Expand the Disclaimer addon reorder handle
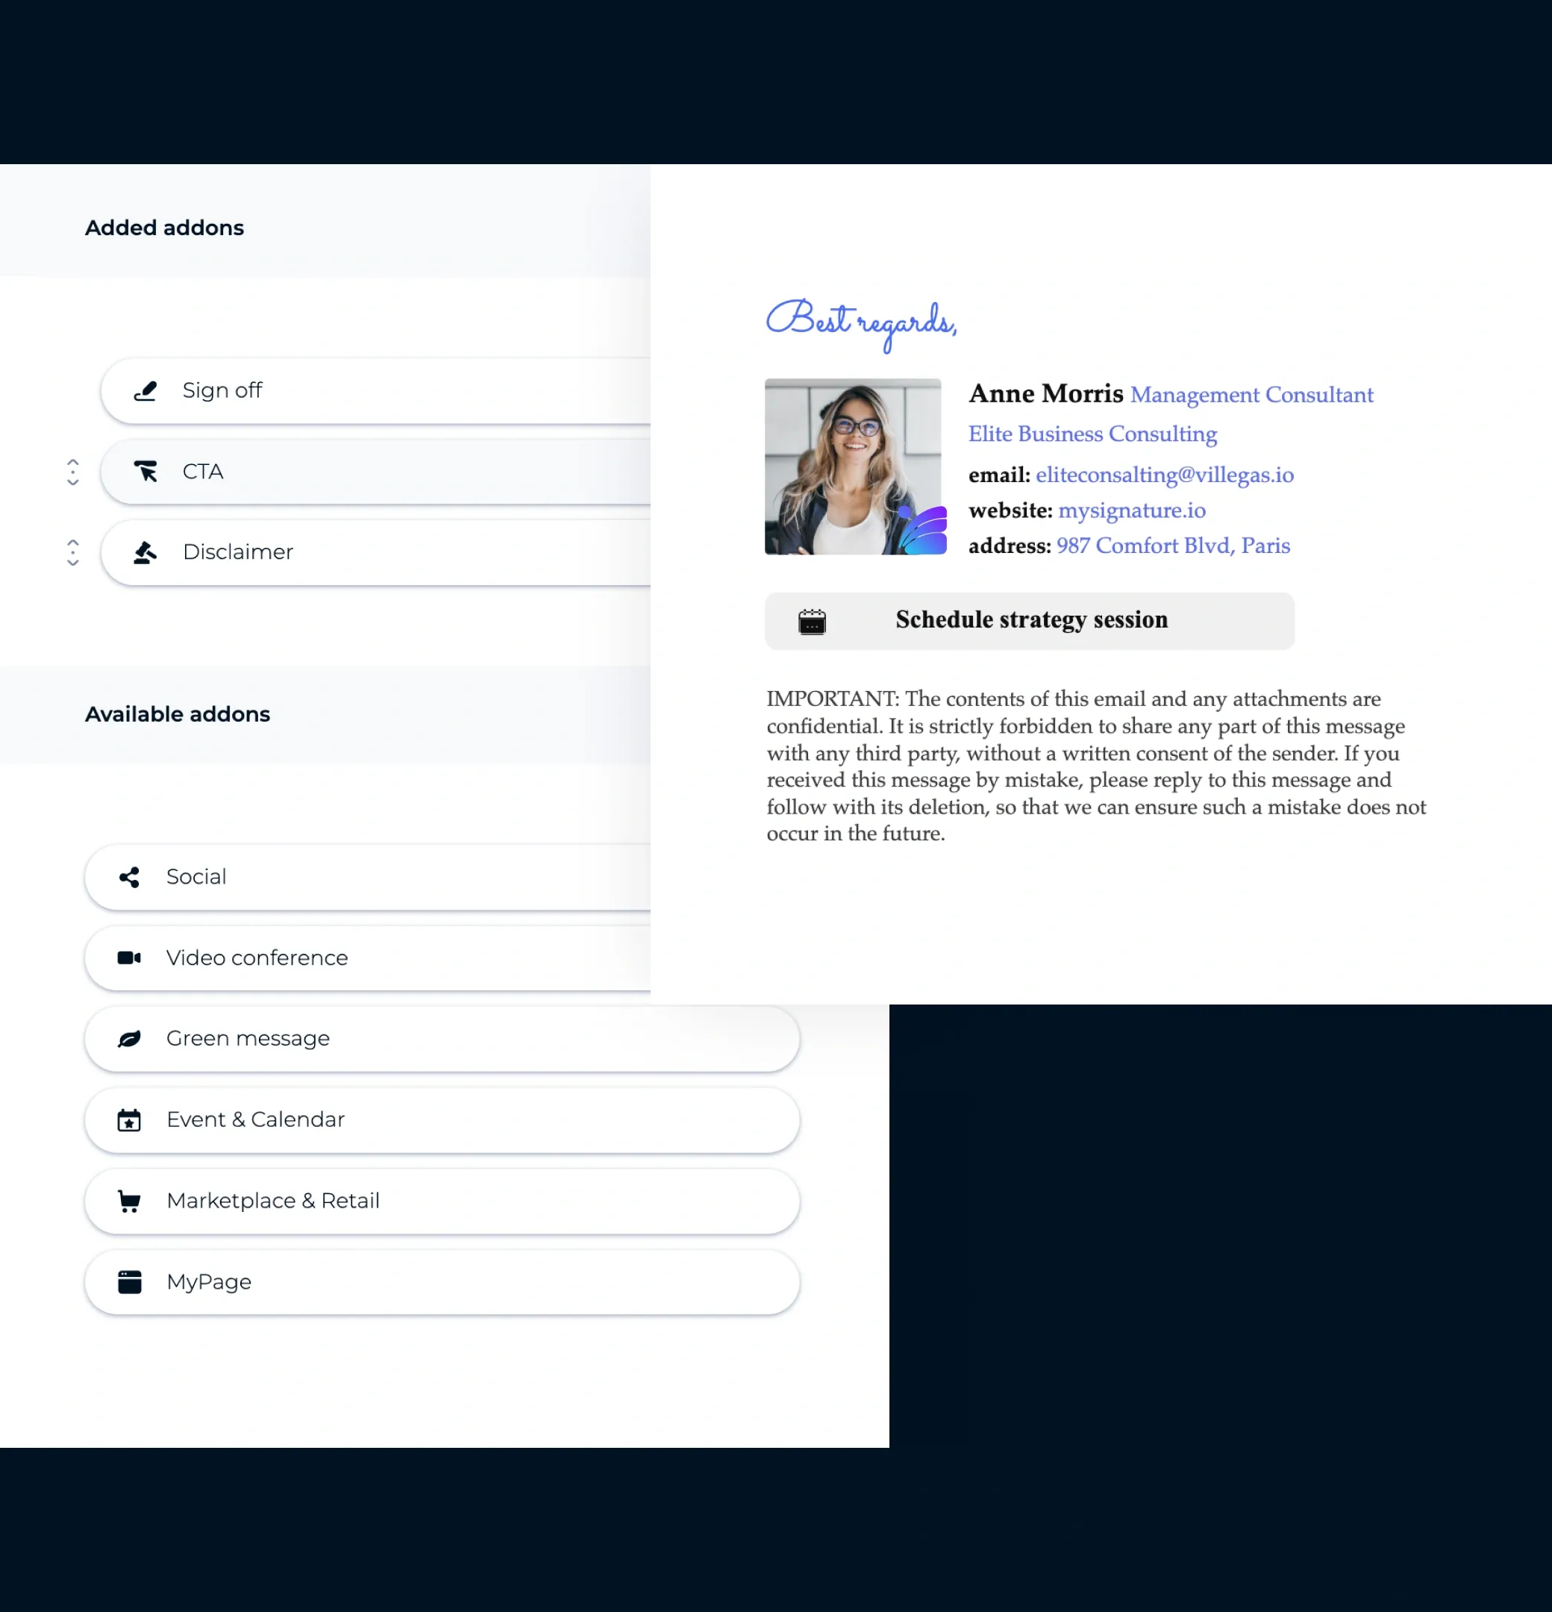 point(72,553)
